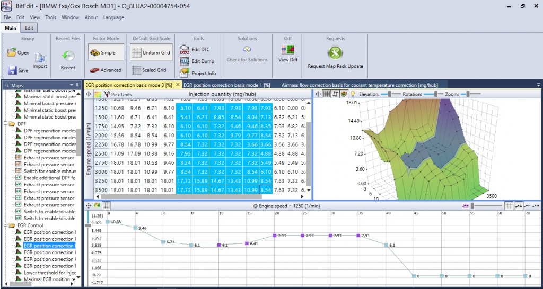The image size is (543, 289).
Task: Click graph point labeled 9.46
Action: point(136,228)
